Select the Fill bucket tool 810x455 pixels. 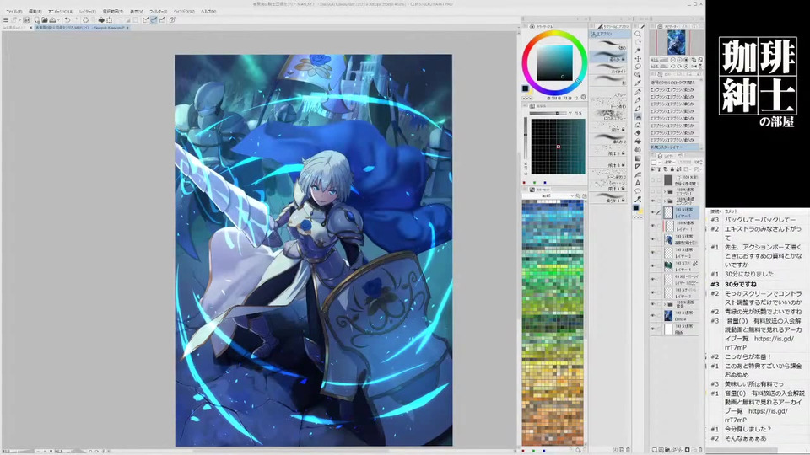[638, 142]
